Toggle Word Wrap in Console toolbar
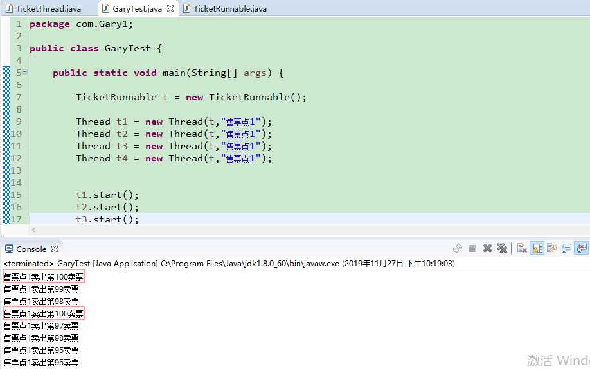The width and height of the screenshot is (590, 369). click(551, 248)
